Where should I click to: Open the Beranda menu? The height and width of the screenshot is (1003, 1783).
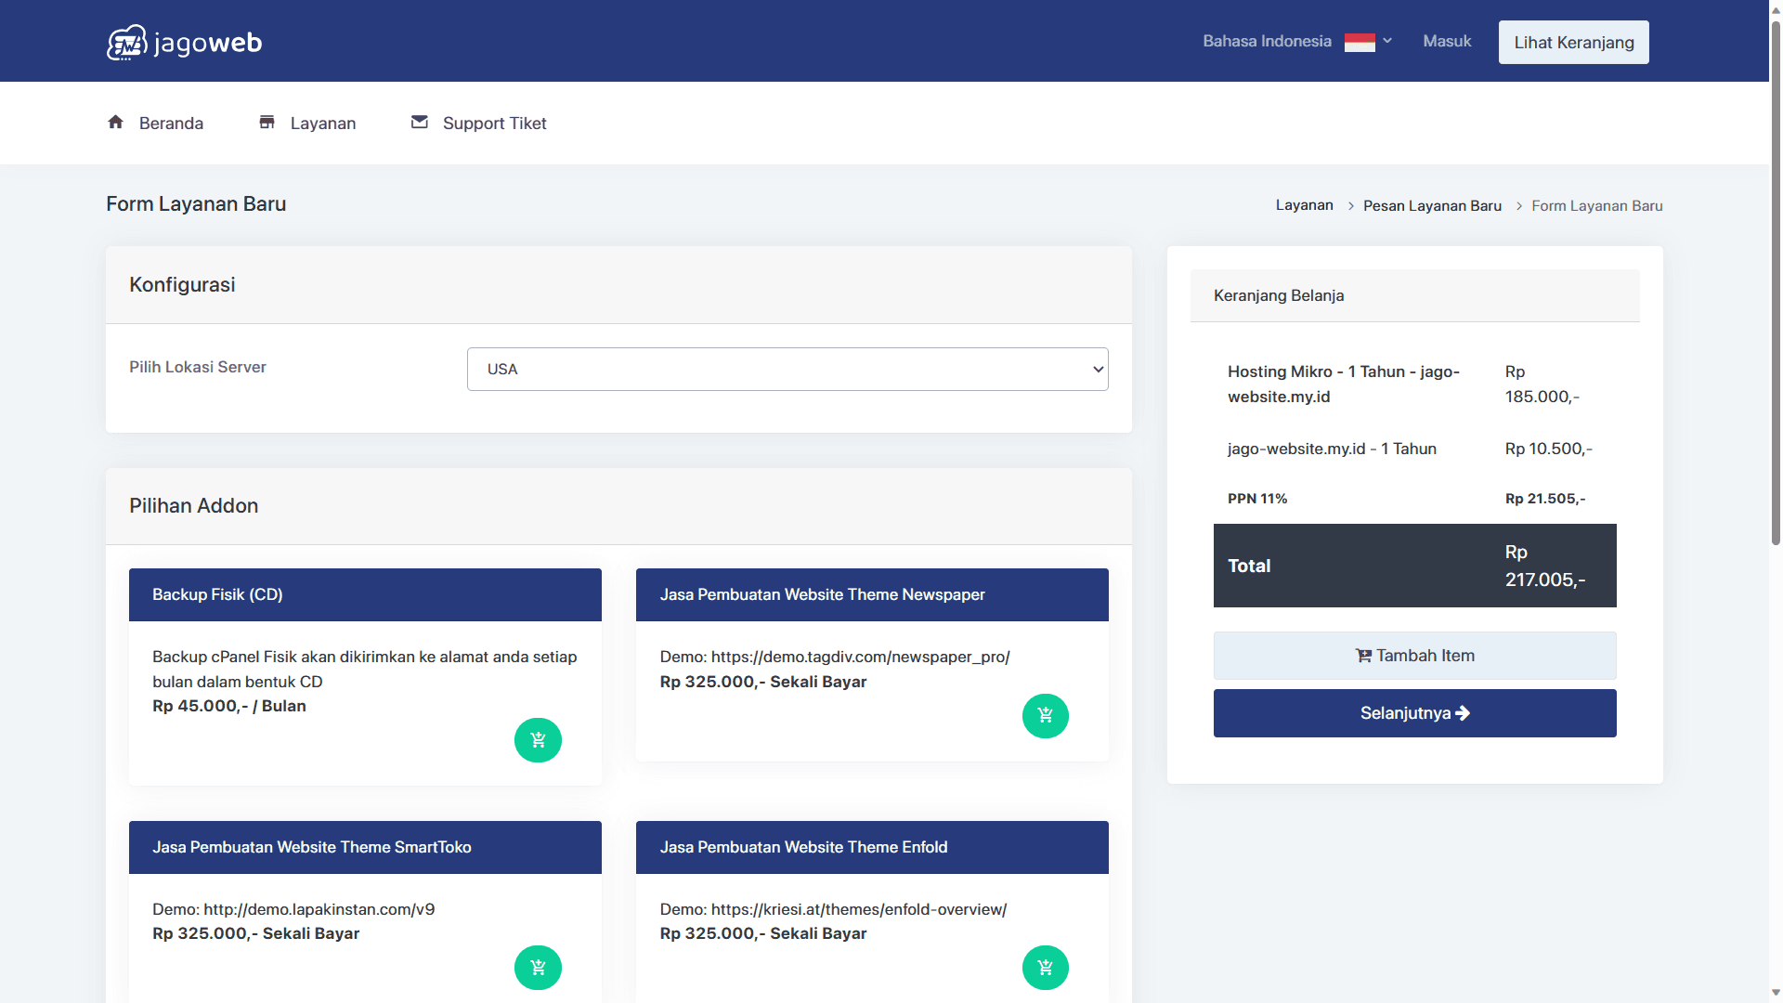(x=155, y=123)
